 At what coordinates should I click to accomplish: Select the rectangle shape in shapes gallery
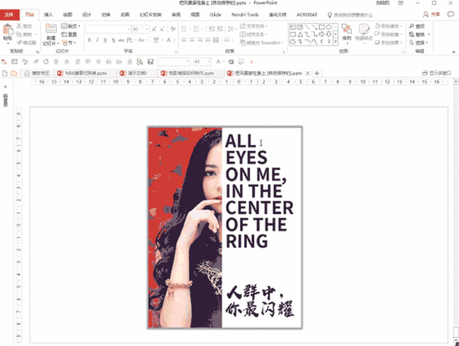click(321, 27)
